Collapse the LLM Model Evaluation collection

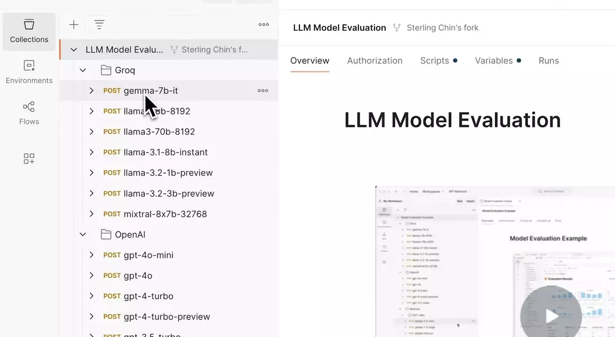pos(74,50)
